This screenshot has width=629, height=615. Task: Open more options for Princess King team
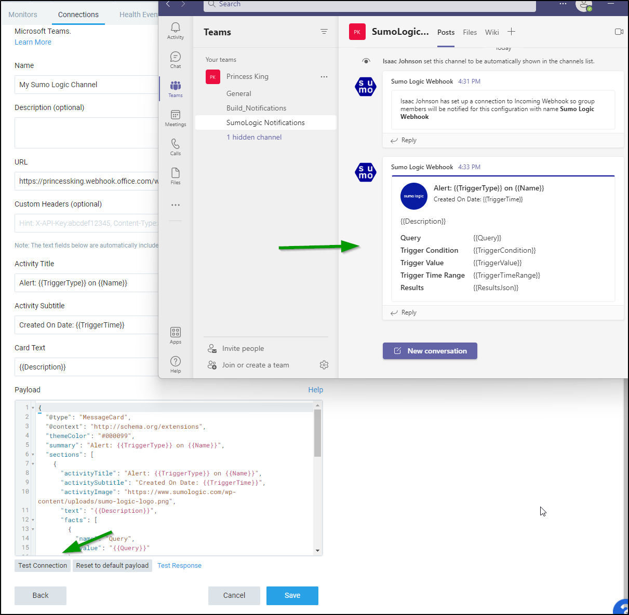tap(324, 76)
